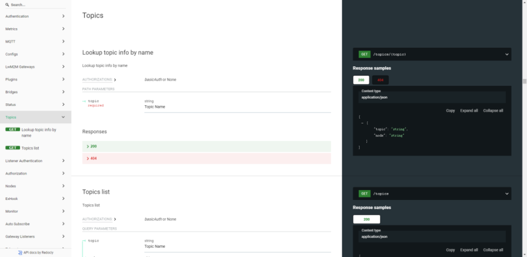Collapse the JSON array object toggle
This screenshot has height=257, width=527.
[x=363, y=123]
